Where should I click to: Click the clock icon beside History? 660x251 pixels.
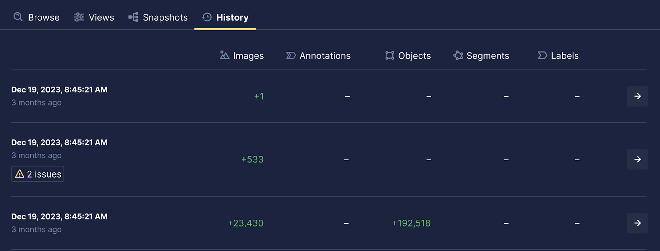[207, 17]
